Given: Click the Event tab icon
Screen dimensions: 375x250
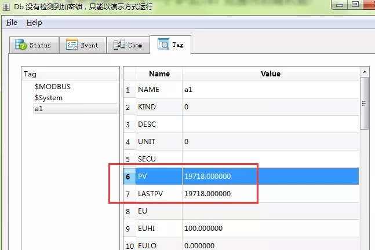Looking at the screenshot, I should [72, 45].
